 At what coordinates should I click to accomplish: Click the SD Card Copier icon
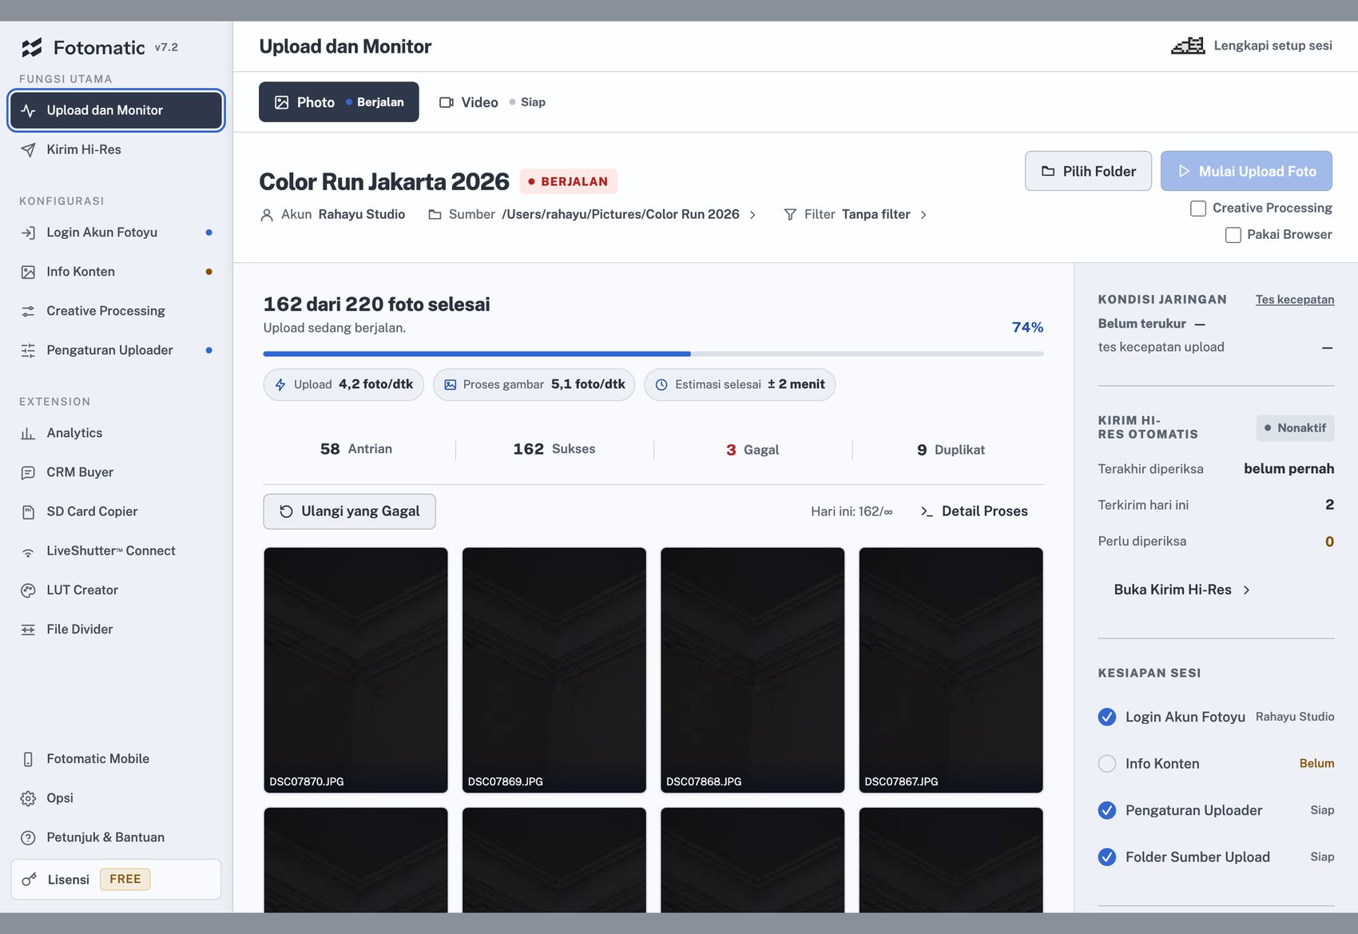(x=28, y=511)
